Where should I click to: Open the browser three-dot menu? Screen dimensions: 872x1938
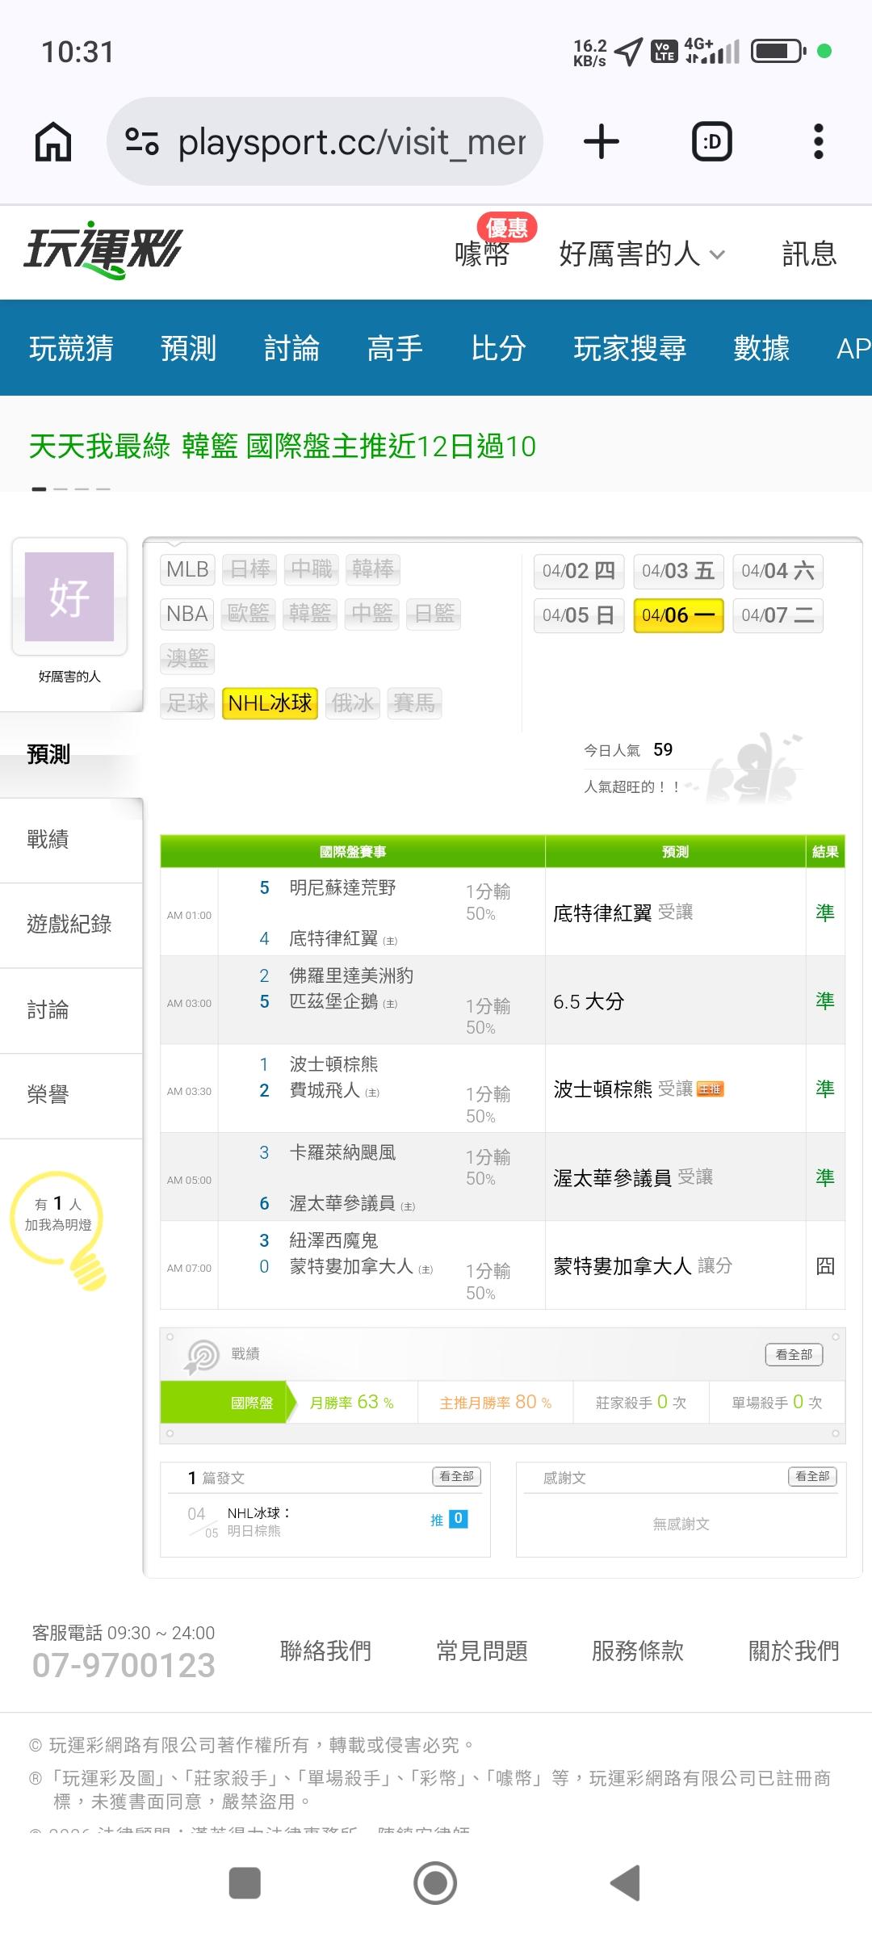click(x=818, y=142)
